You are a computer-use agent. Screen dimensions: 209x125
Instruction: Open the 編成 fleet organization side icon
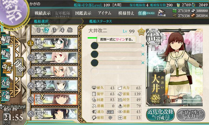pyautogui.click(x=5, y=40)
